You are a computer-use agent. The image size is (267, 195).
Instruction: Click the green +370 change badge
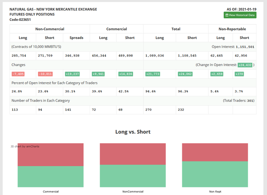239,74
